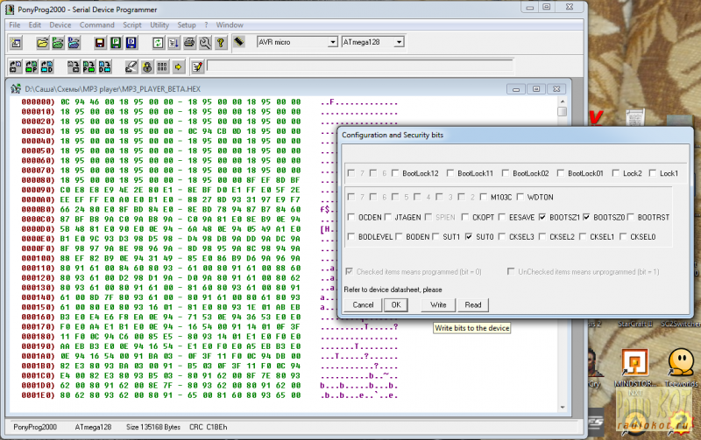
Task: Open program (FLASH) file with green folder icon
Action: [58, 43]
